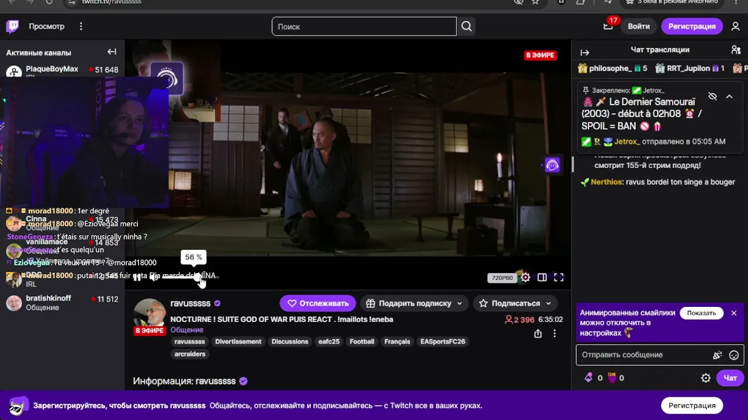Click the Подписаться subscribe button
Viewport: 748px width, 420px height.
pos(510,303)
